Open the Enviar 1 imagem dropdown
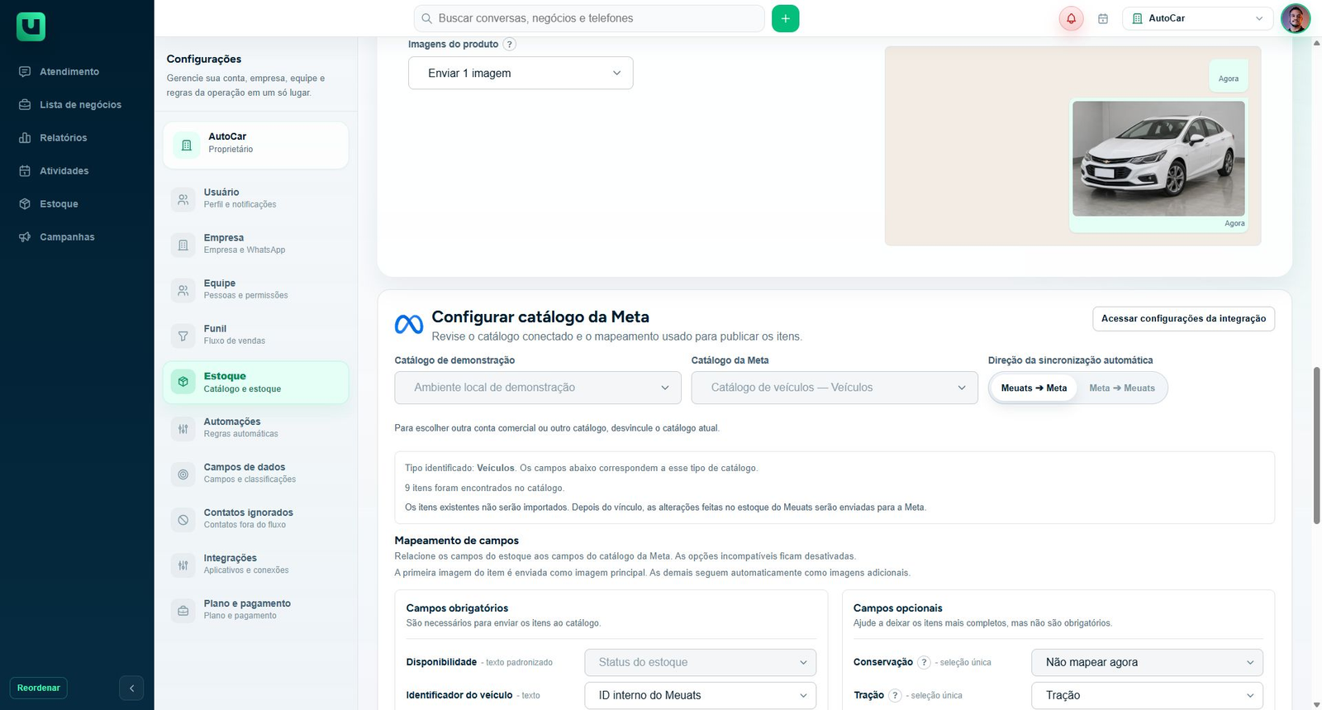 521,73
